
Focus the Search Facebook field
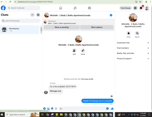click(x=23, y=8)
